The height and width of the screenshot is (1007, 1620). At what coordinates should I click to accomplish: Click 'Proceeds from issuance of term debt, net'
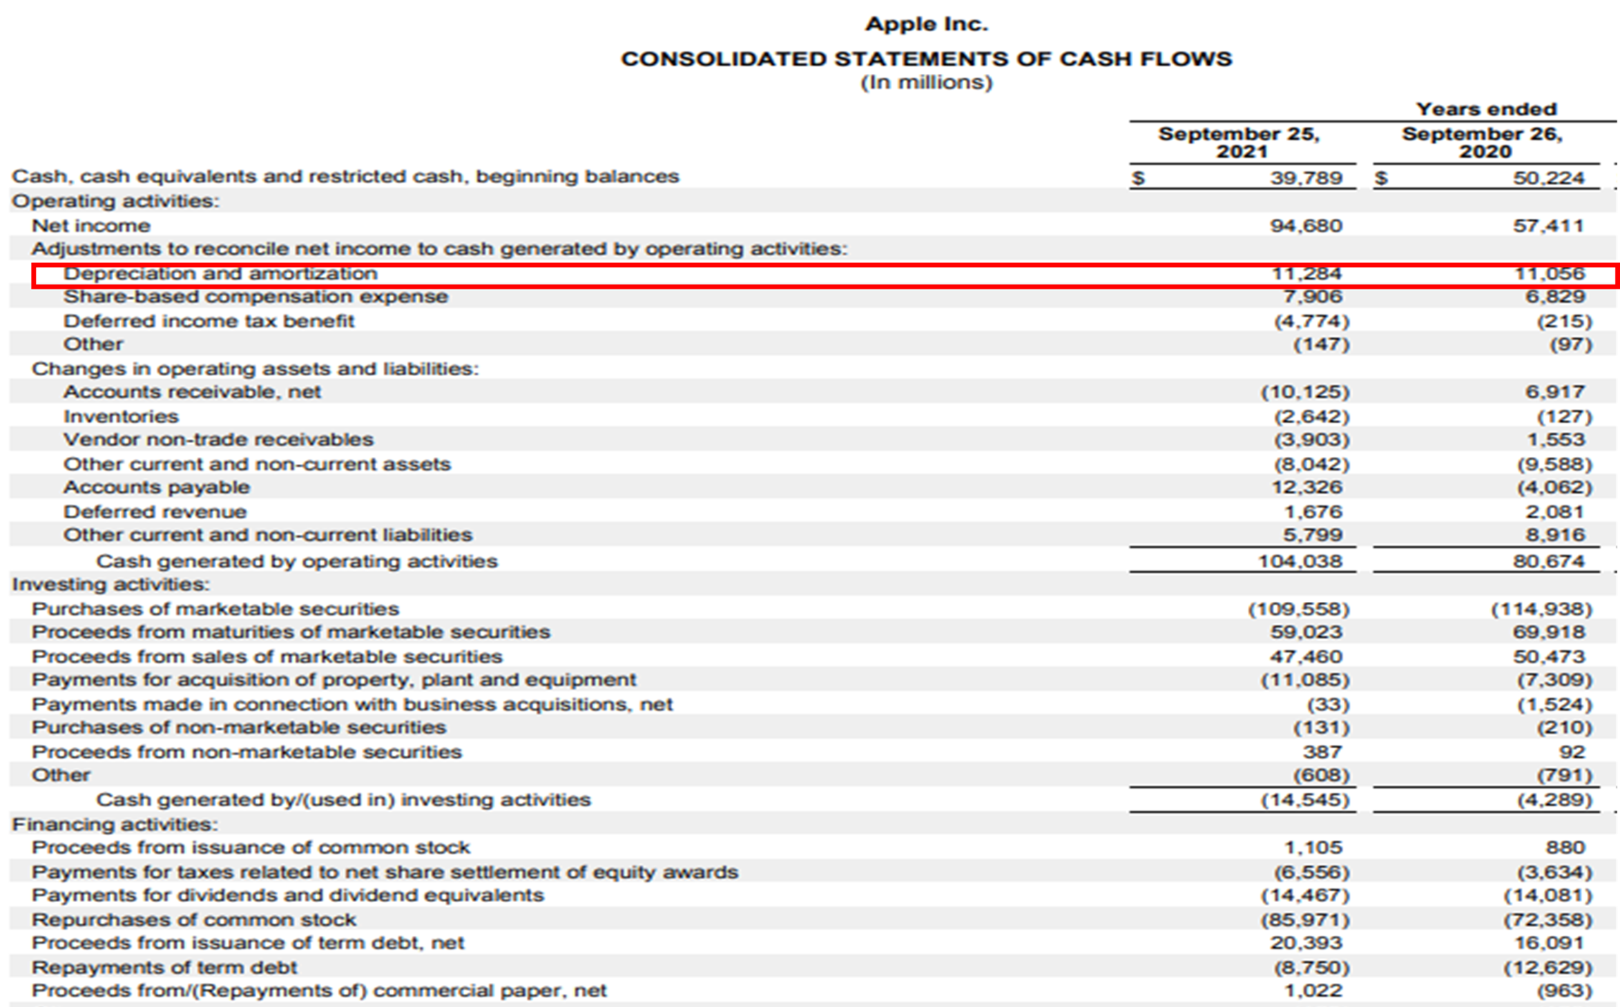pyautogui.click(x=248, y=943)
